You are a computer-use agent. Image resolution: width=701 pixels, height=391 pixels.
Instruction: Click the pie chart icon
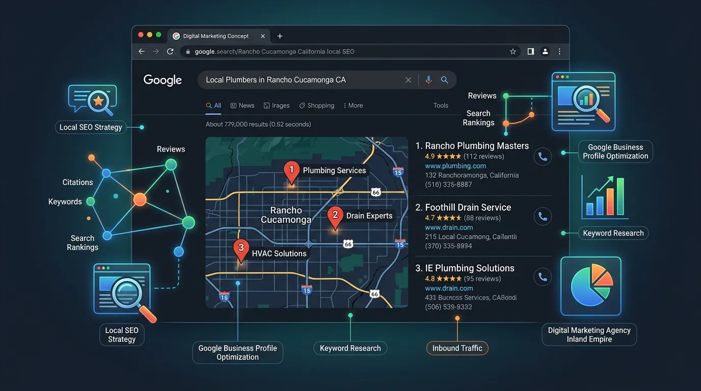591,286
